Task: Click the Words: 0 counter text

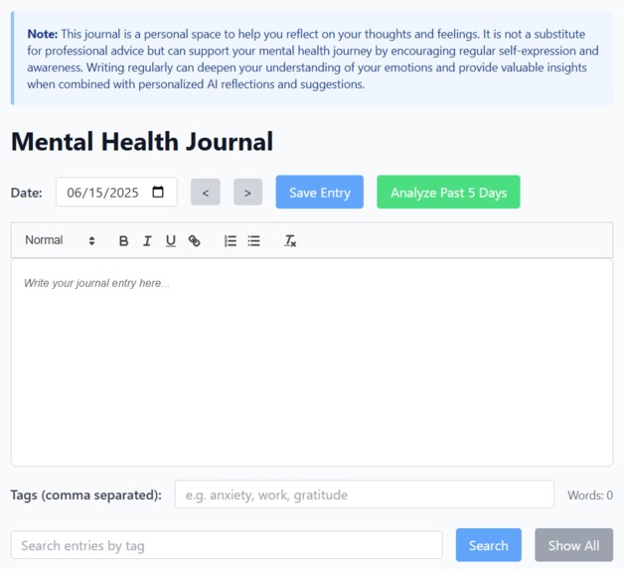Action: click(590, 496)
